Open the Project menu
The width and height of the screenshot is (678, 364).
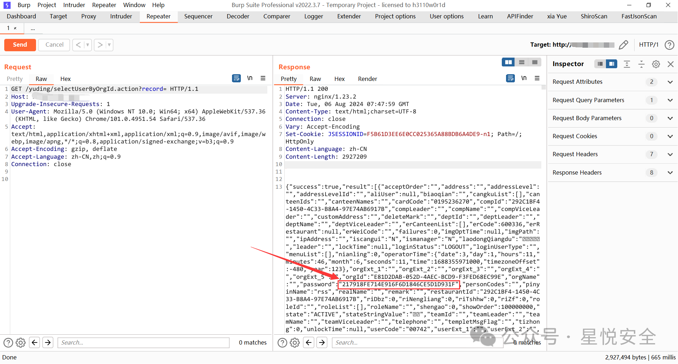pyautogui.click(x=47, y=5)
